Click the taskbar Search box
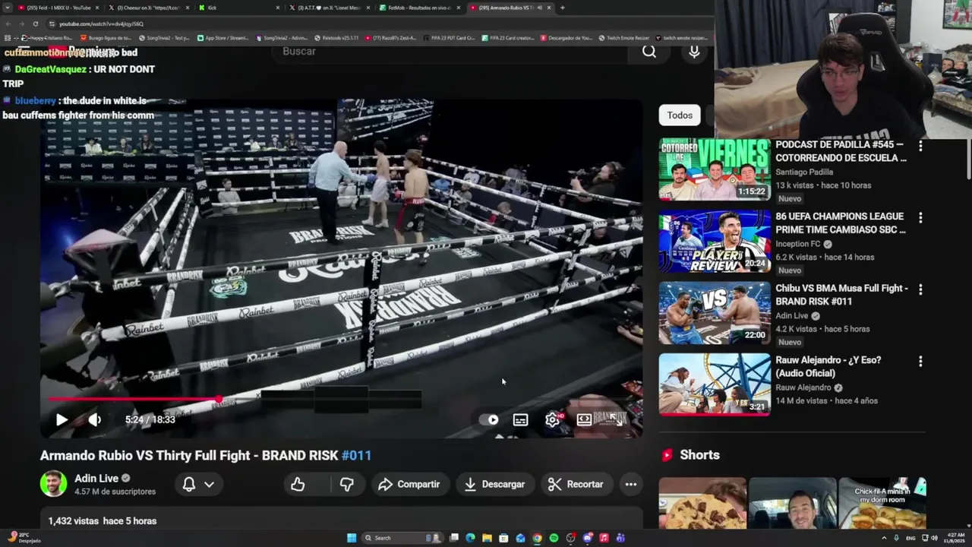 click(x=402, y=538)
